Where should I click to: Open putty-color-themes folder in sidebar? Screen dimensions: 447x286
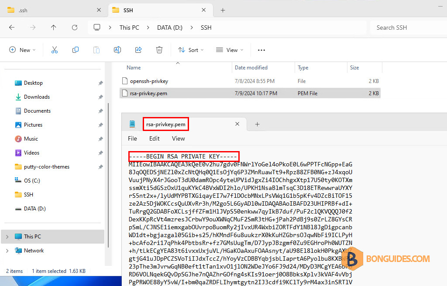(46, 167)
